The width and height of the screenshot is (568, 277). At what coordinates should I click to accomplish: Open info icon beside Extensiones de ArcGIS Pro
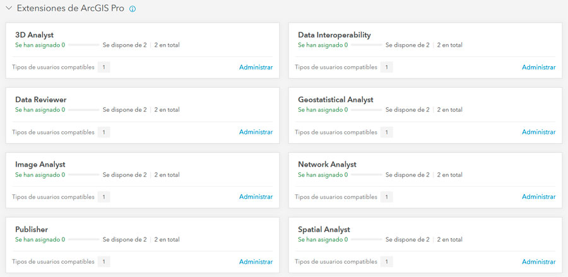[133, 9]
